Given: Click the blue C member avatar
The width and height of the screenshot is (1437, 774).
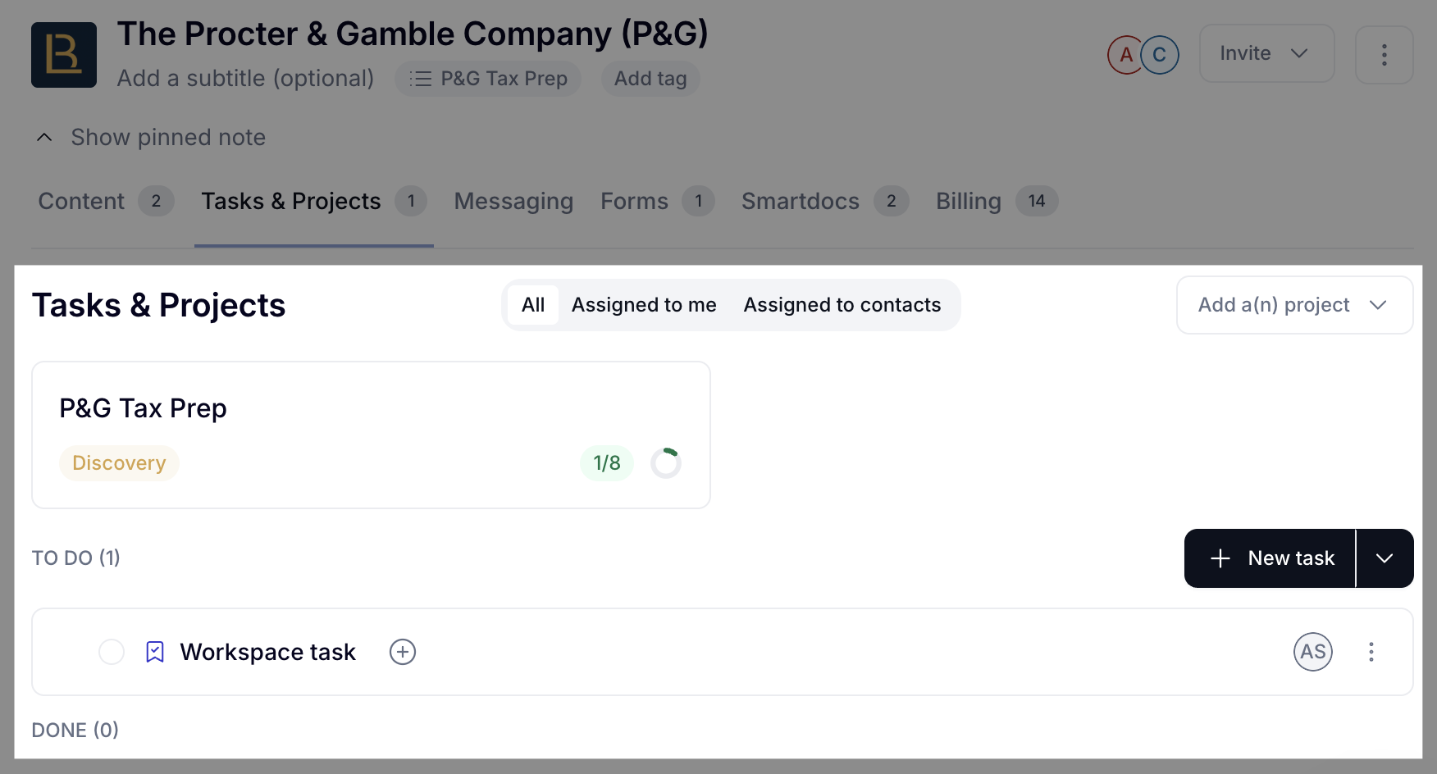Looking at the screenshot, I should point(1159,55).
